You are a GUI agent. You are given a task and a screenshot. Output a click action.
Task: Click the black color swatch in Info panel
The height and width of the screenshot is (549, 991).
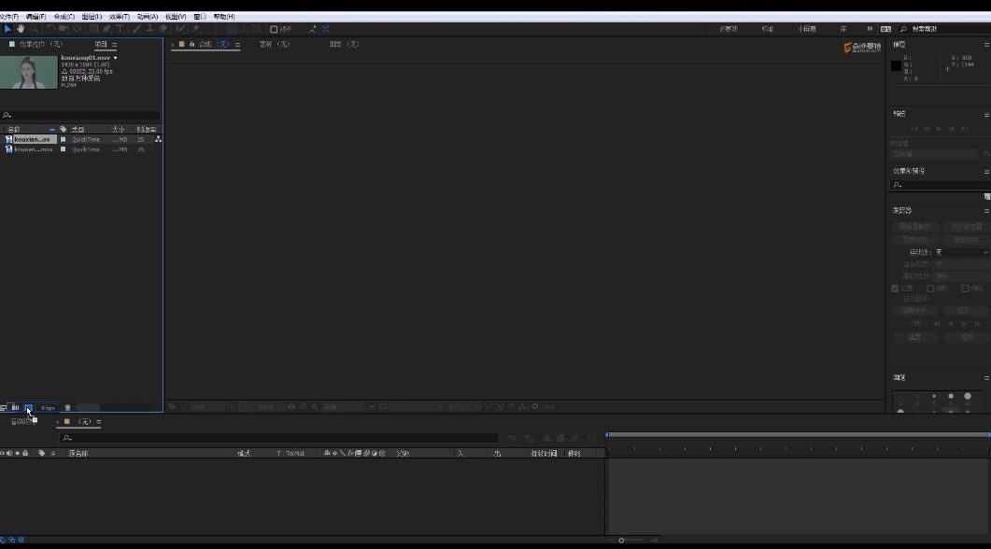[x=897, y=65]
